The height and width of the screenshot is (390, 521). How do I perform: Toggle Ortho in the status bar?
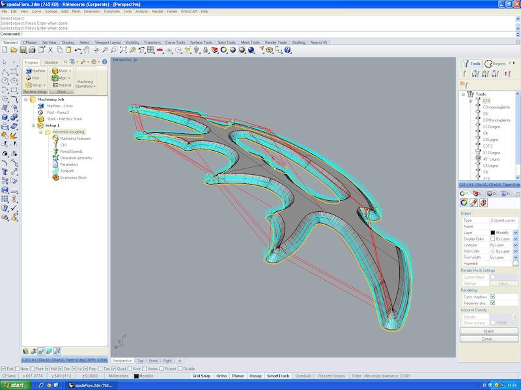[221, 376]
